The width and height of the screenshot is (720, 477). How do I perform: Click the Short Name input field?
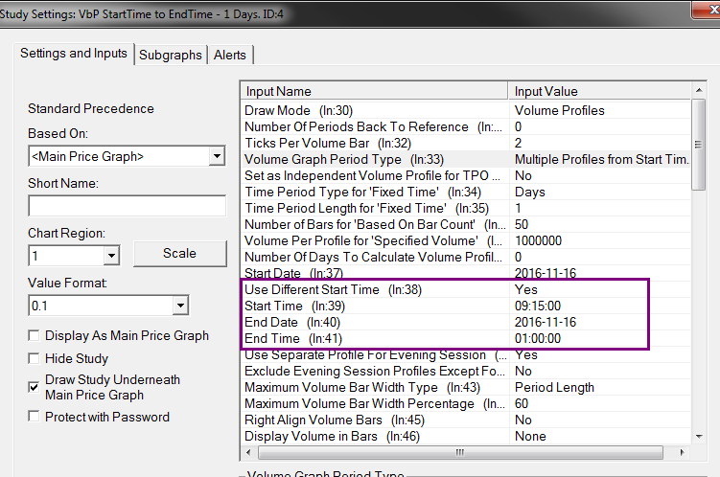(128, 206)
